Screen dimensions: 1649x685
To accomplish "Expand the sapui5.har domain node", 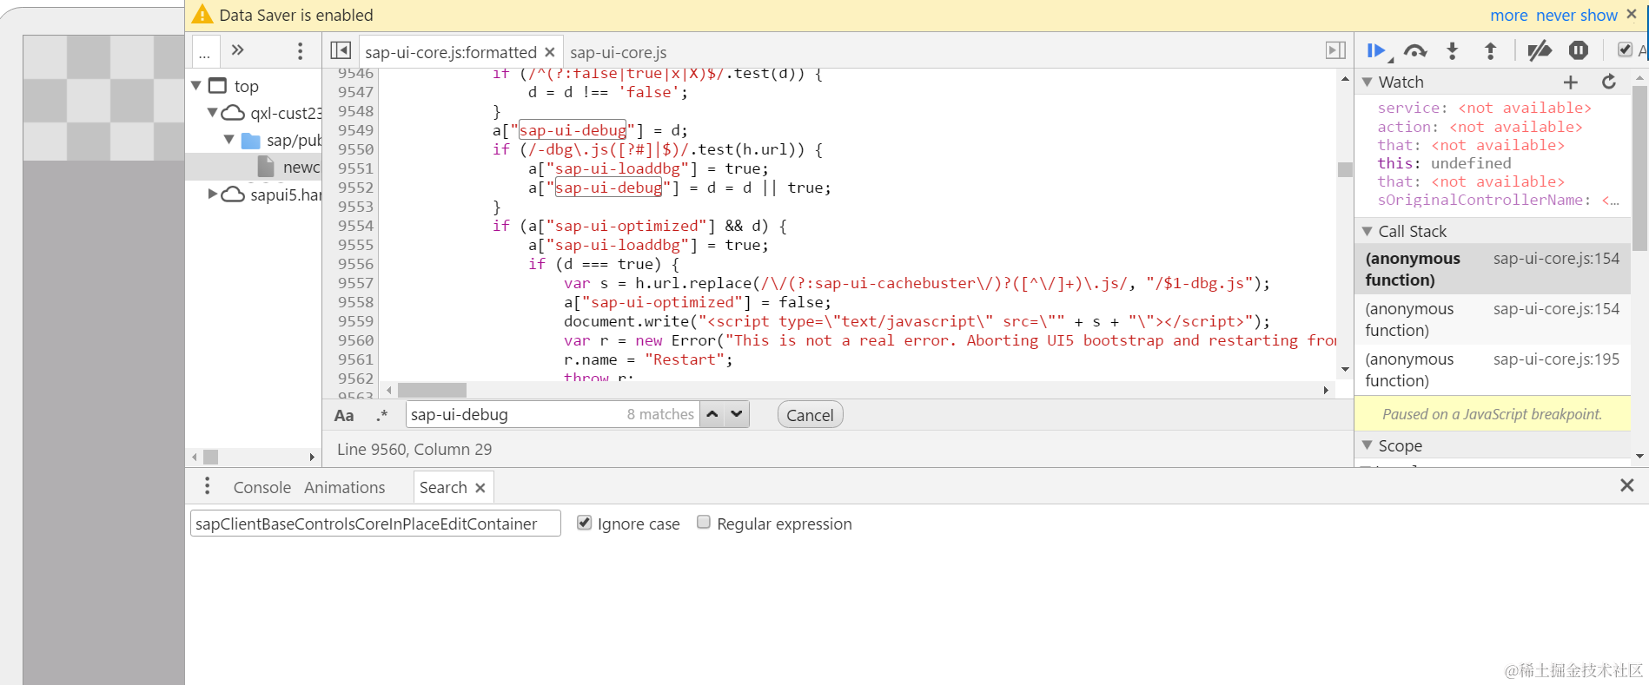I will [x=212, y=194].
